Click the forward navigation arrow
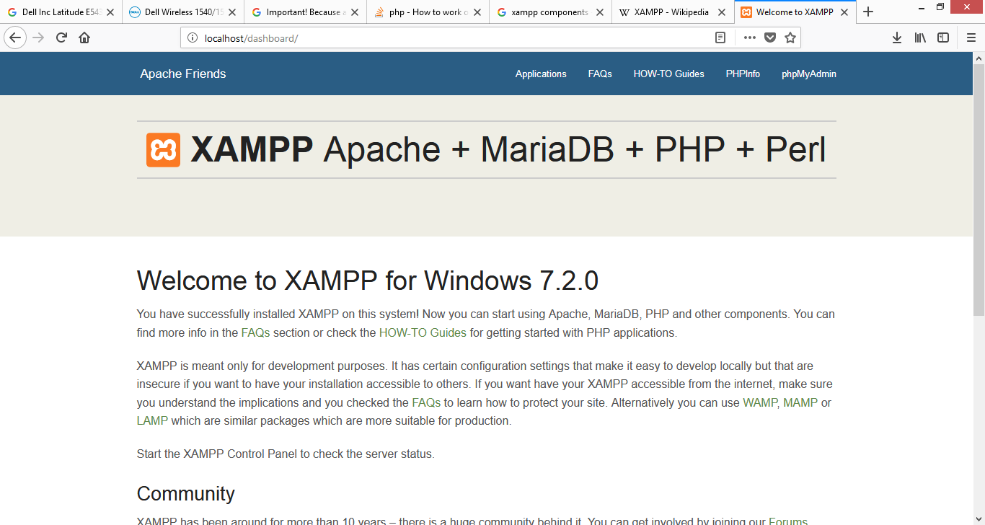Screen dimensions: 985x525 point(39,37)
